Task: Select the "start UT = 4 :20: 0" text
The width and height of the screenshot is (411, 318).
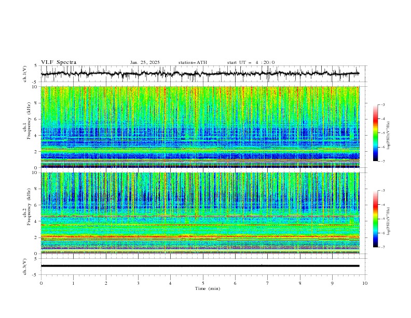Action: point(251,62)
